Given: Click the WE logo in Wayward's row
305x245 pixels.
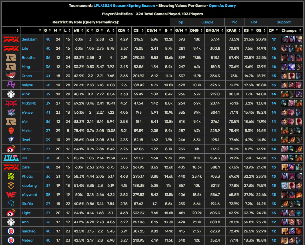Looking at the screenshot, I should click(x=11, y=194).
